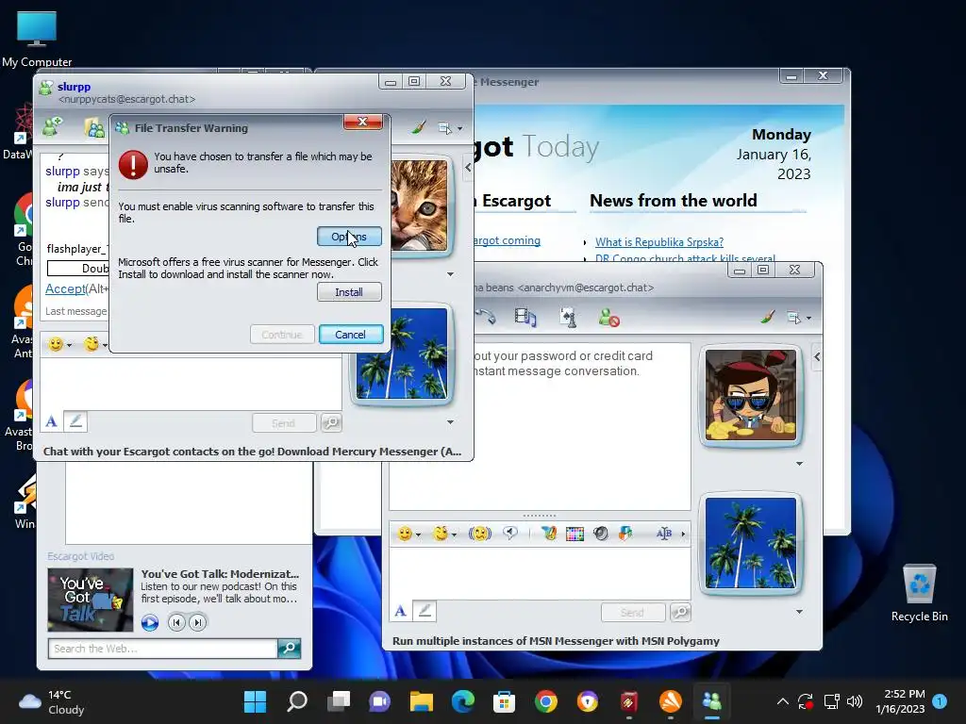
Task: Open backgrounds grid icon in anarchyvm chat
Action: (575, 534)
